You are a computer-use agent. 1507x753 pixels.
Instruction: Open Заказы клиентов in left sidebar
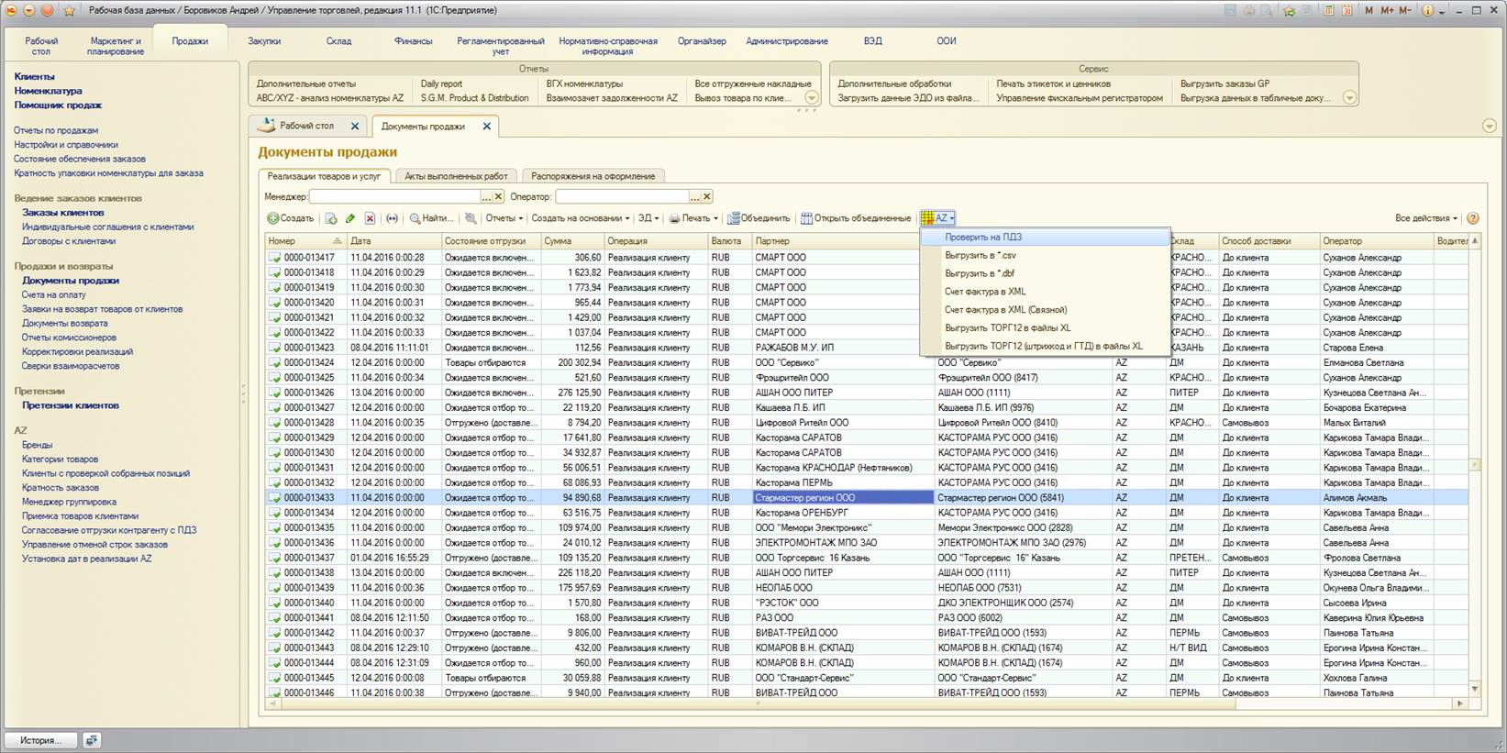coord(63,213)
